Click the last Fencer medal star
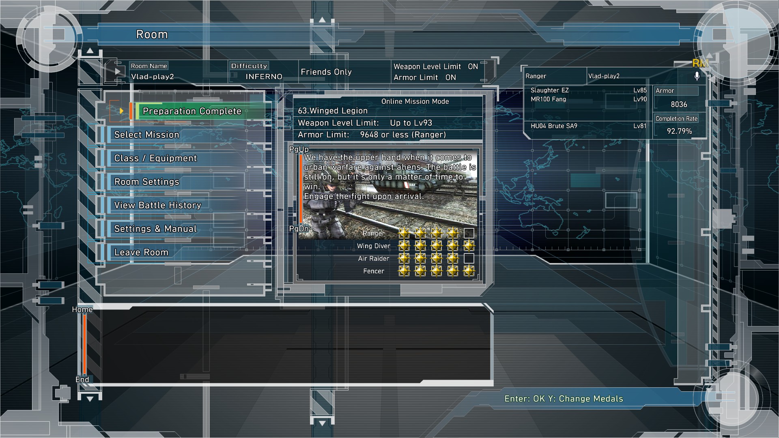779x438 pixels. click(469, 271)
